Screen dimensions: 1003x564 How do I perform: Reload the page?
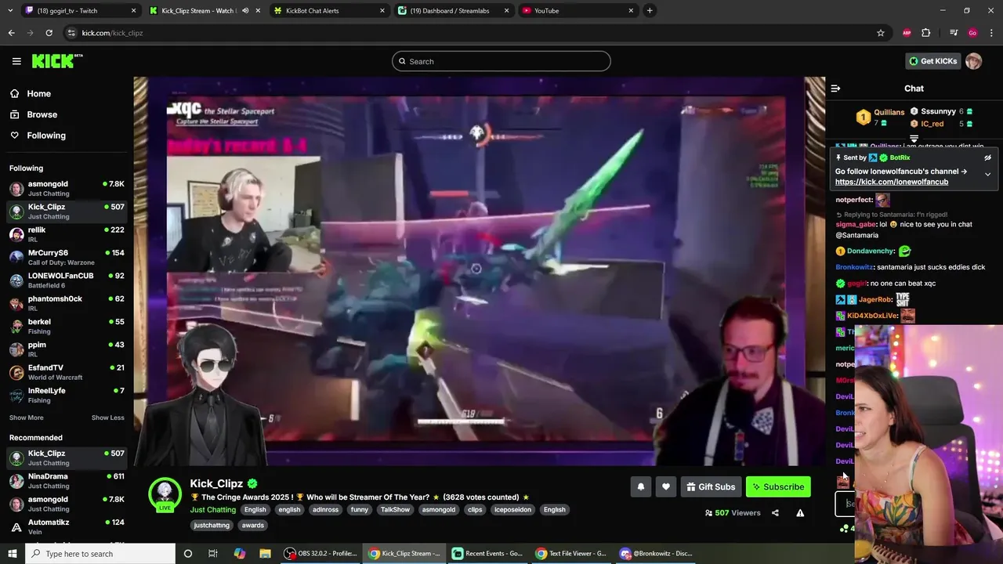pos(49,33)
